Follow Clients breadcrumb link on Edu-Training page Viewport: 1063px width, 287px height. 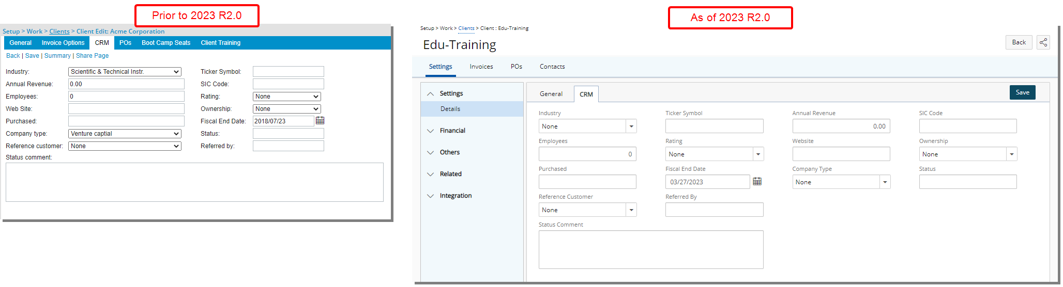466,28
